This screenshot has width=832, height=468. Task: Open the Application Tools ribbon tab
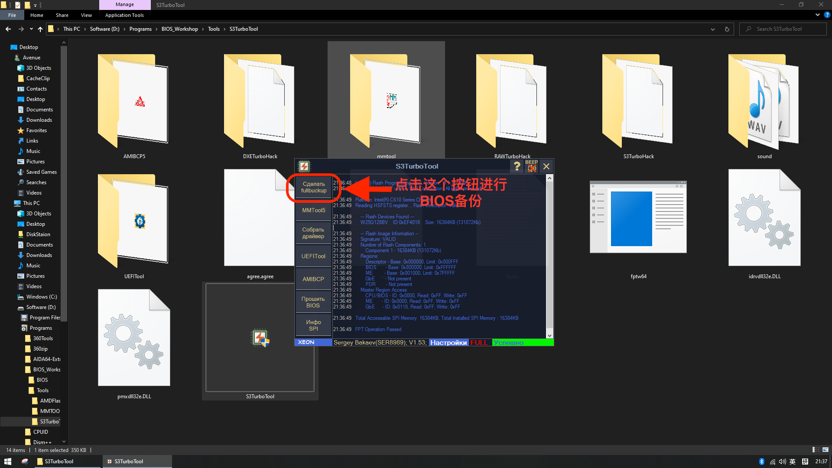click(x=124, y=15)
